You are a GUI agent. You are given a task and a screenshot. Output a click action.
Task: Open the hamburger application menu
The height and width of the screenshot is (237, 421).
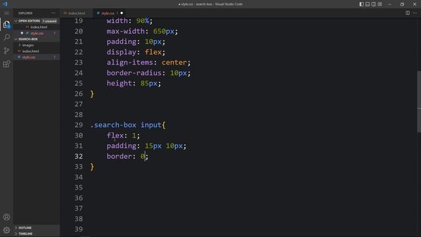(x=7, y=13)
